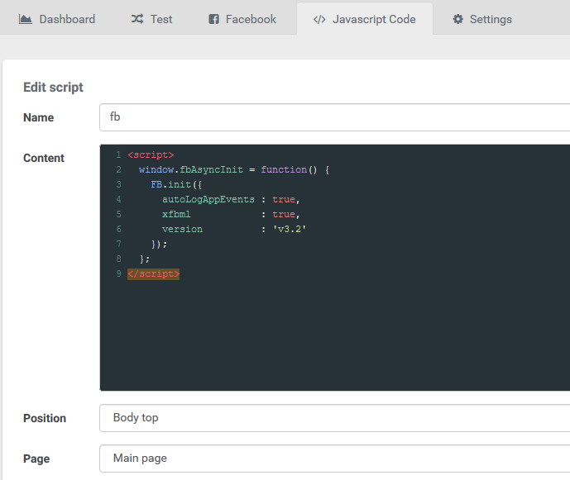Focus the Name input field containing fb

point(334,117)
